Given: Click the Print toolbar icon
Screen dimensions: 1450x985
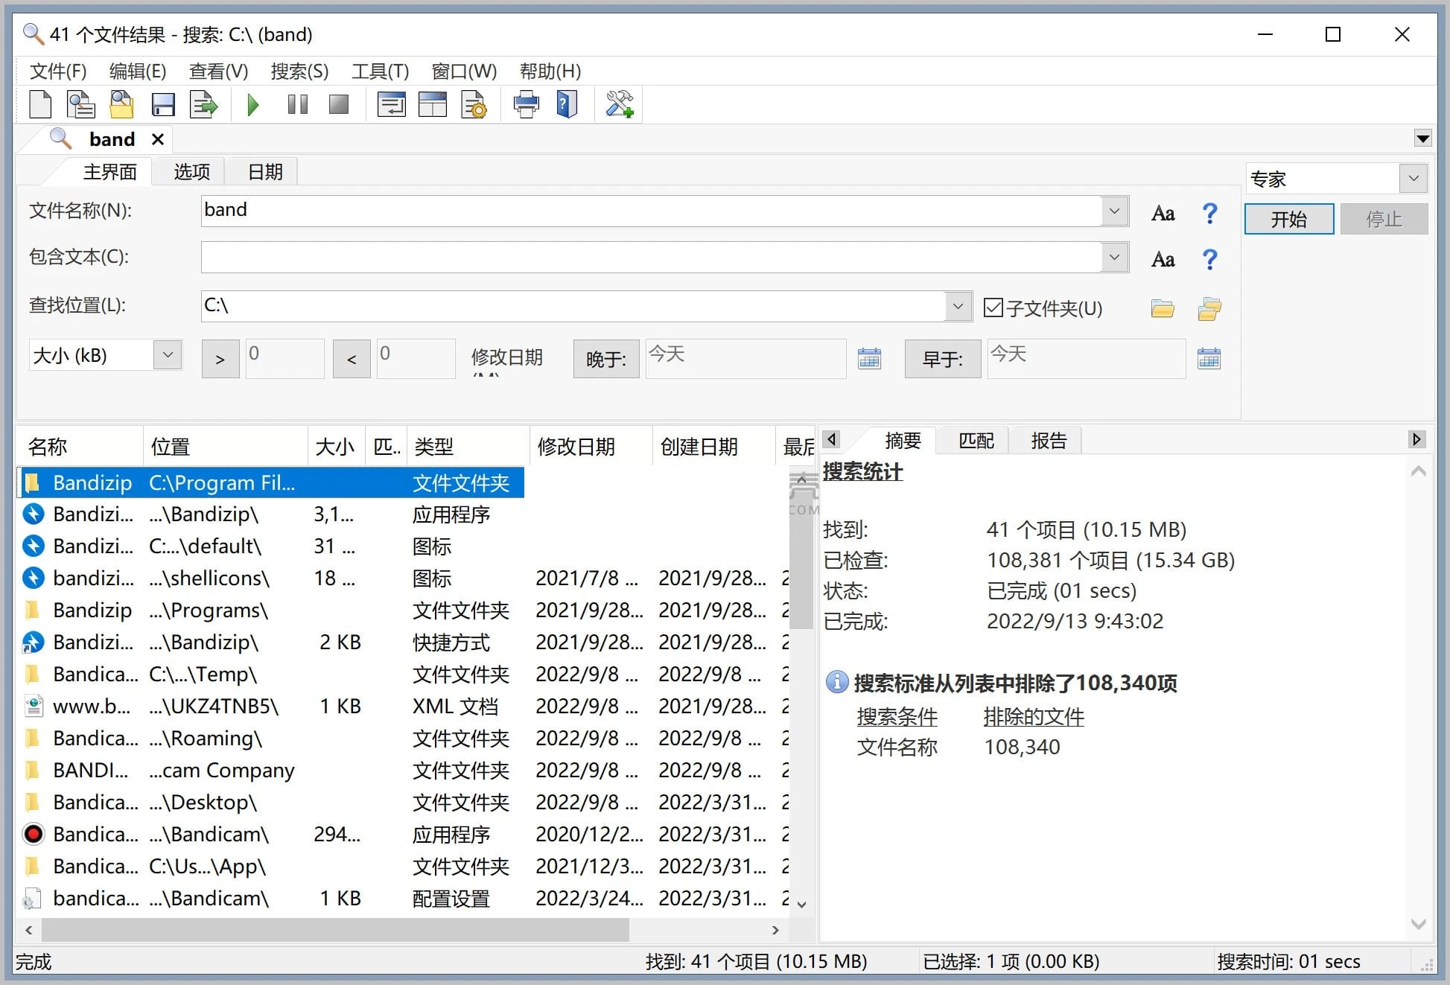Looking at the screenshot, I should tap(526, 104).
